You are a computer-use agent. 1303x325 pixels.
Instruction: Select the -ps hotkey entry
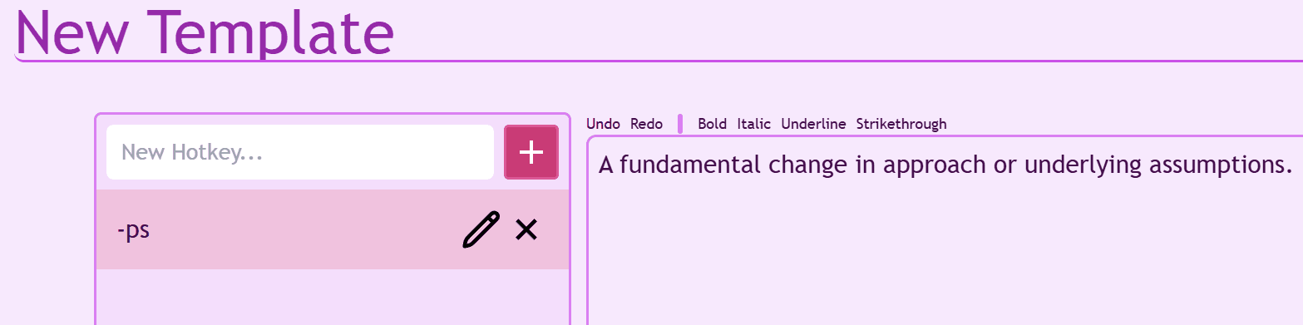333,229
